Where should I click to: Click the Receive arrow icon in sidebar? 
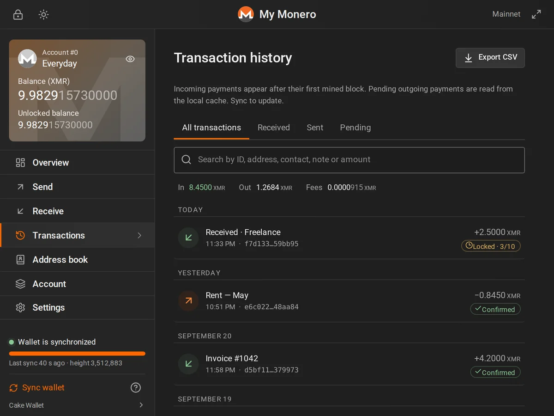(x=20, y=211)
